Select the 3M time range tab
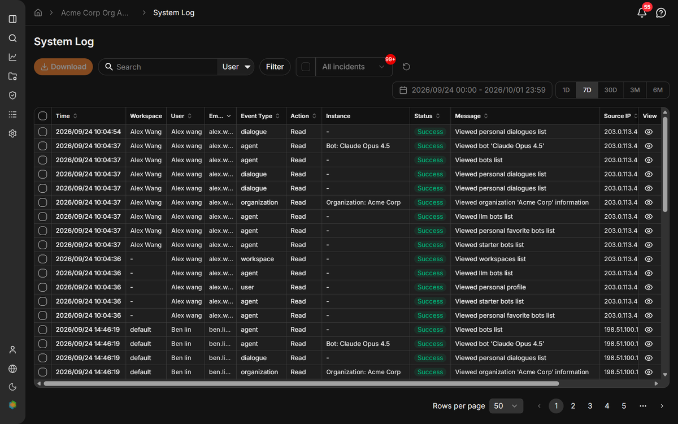678x424 pixels. pyautogui.click(x=635, y=90)
